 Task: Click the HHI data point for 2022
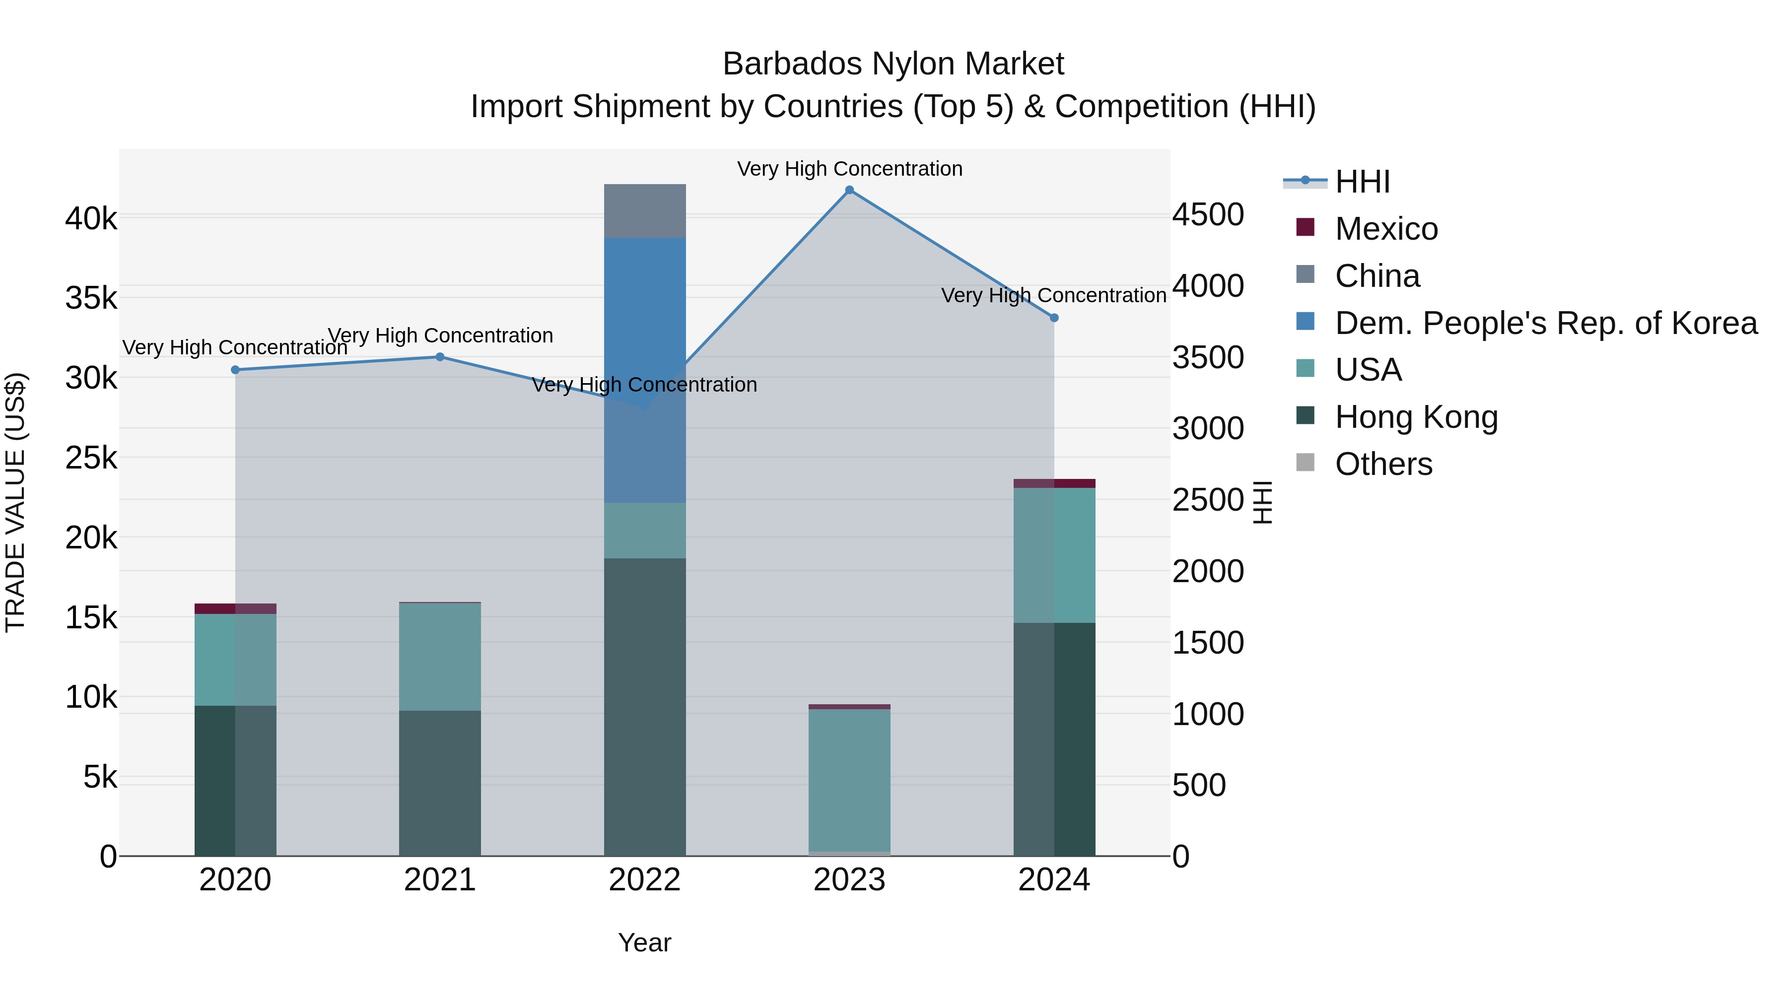point(644,406)
